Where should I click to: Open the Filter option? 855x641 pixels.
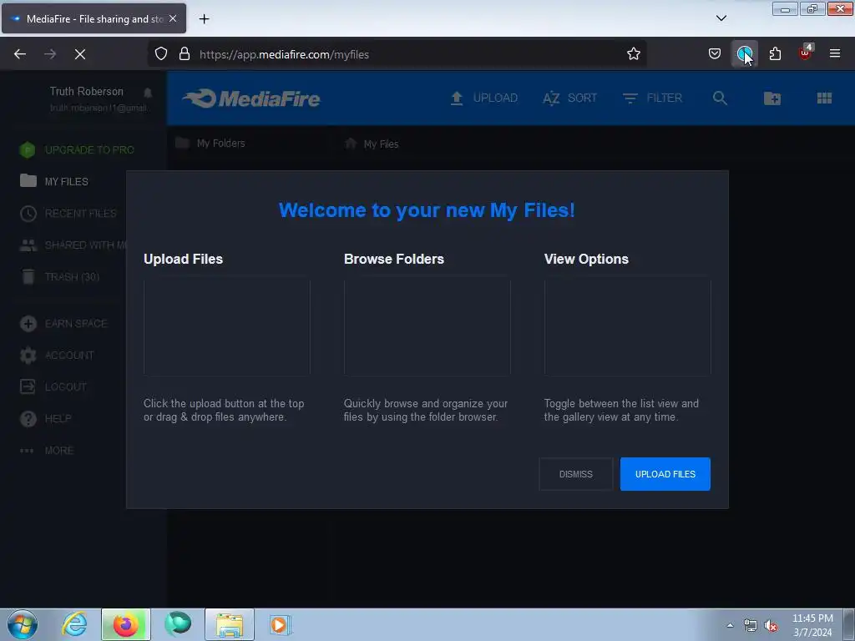click(652, 98)
